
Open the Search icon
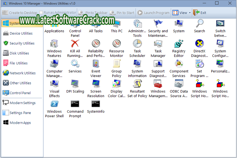199,26
